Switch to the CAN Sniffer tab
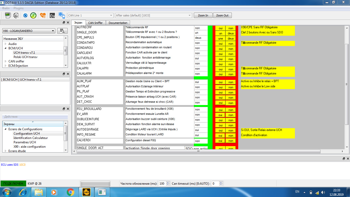This screenshot has height=197, width=350. click(x=95, y=23)
